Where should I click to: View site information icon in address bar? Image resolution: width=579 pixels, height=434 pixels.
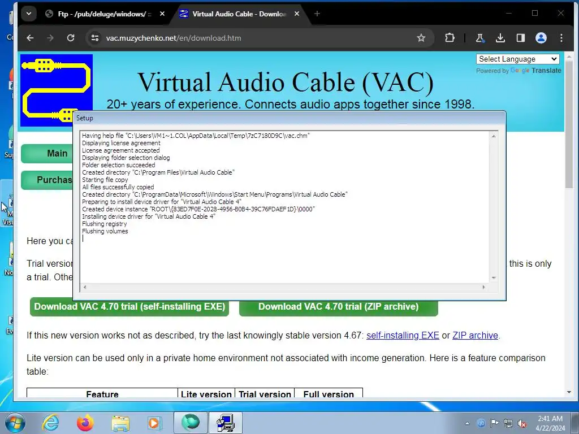coord(95,38)
